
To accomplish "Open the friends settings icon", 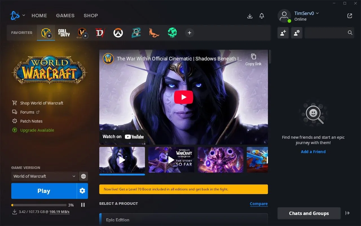I will (297, 33).
